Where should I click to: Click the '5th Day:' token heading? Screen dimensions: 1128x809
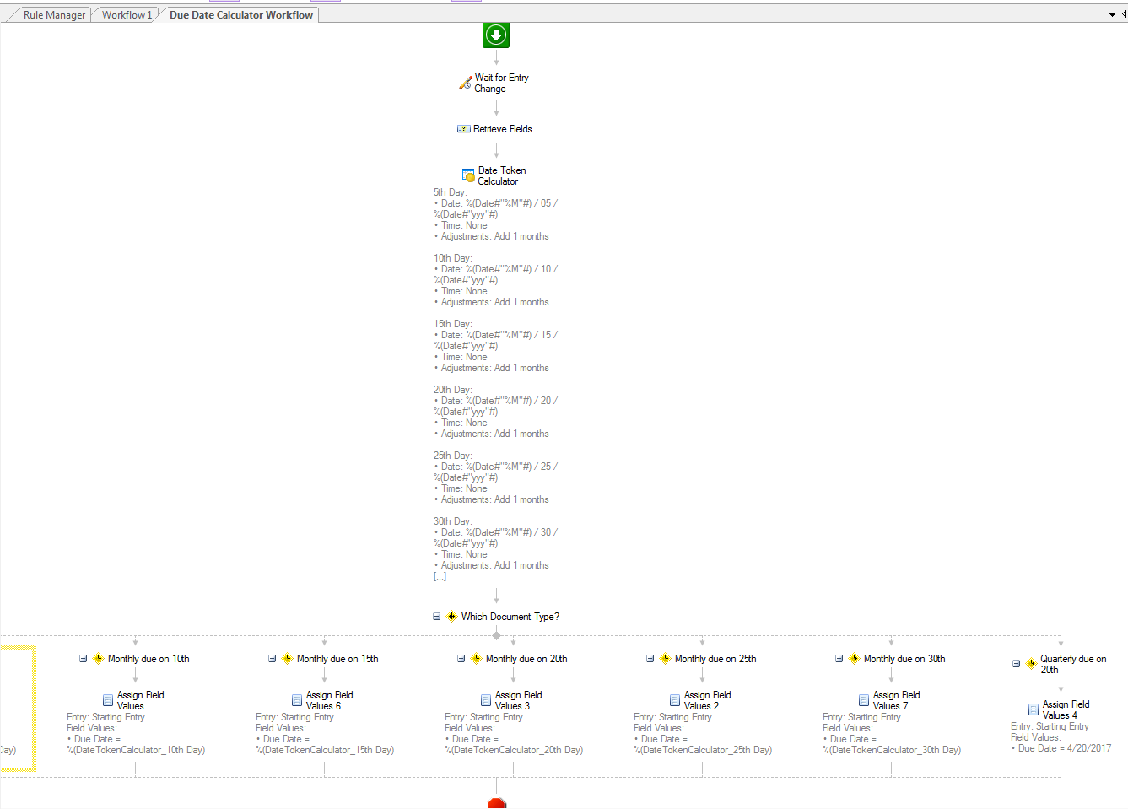coord(450,192)
